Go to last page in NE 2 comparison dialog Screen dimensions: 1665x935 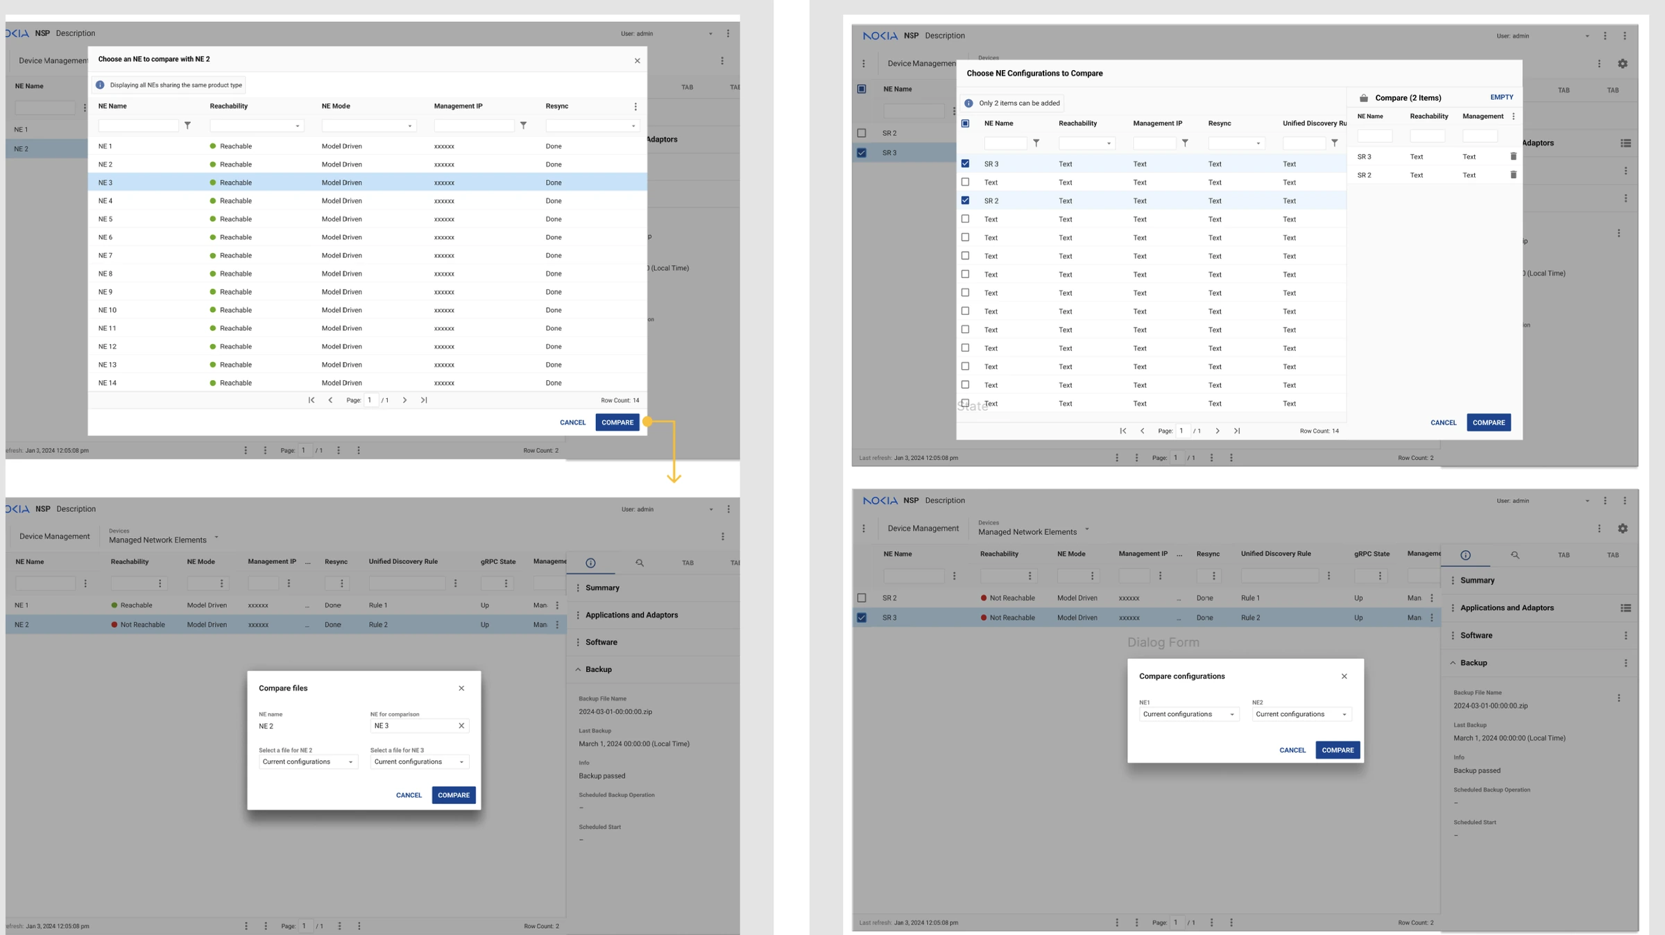coord(424,400)
